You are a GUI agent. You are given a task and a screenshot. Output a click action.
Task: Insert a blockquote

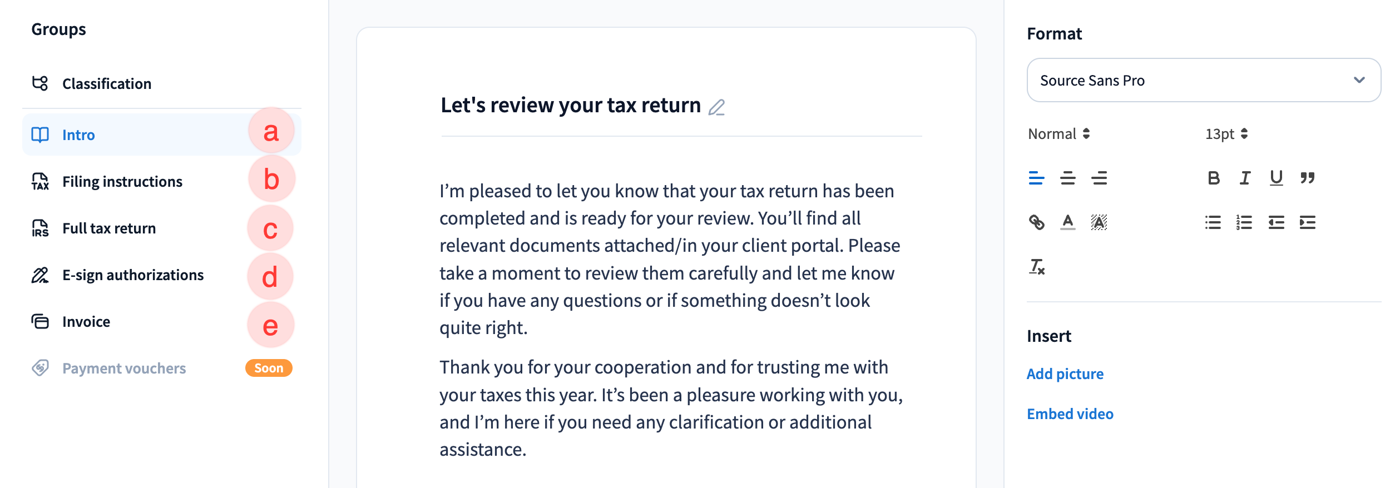click(x=1308, y=178)
